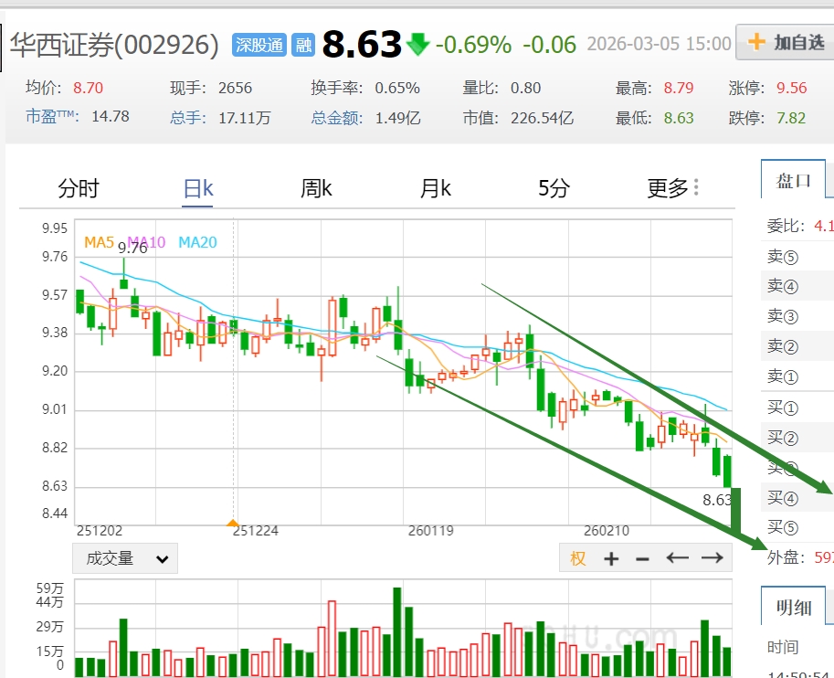The image size is (834, 678).
Task: Click the 外盘 value row
Action: click(797, 557)
